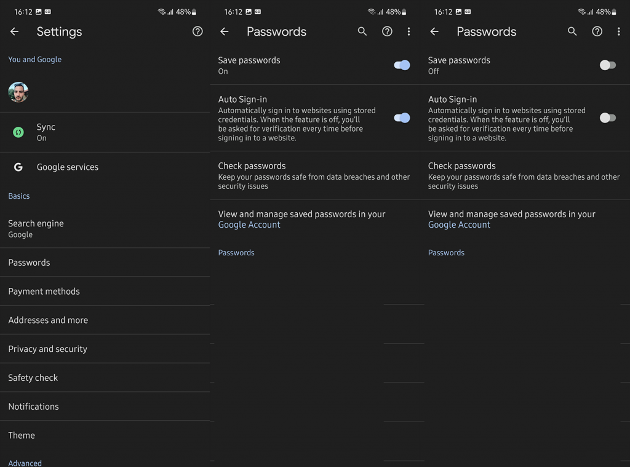Open Safety check
The height and width of the screenshot is (467, 630).
click(x=105, y=378)
